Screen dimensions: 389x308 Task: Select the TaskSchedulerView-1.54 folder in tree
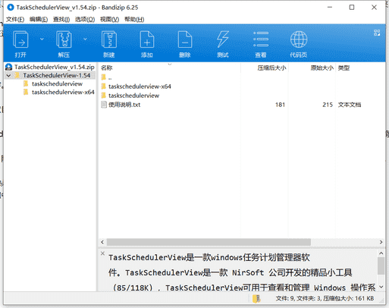(x=56, y=75)
